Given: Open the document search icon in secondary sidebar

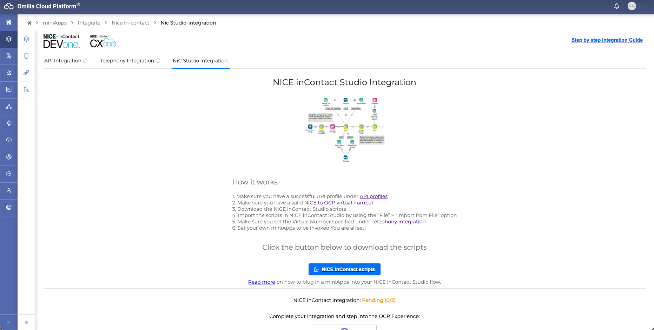Looking at the screenshot, I should [x=26, y=89].
